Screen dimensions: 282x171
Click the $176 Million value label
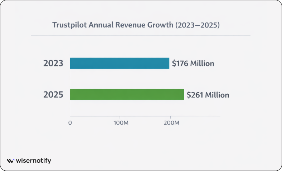pyautogui.click(x=193, y=64)
